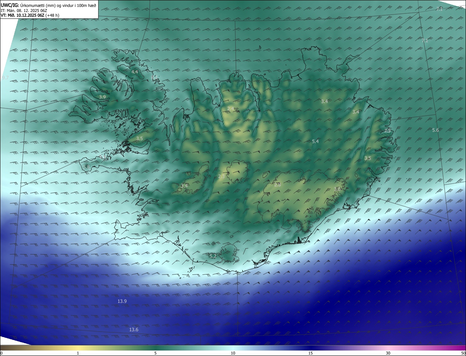
Task: Click the 5 label on the colour scale
Action: (155, 353)
